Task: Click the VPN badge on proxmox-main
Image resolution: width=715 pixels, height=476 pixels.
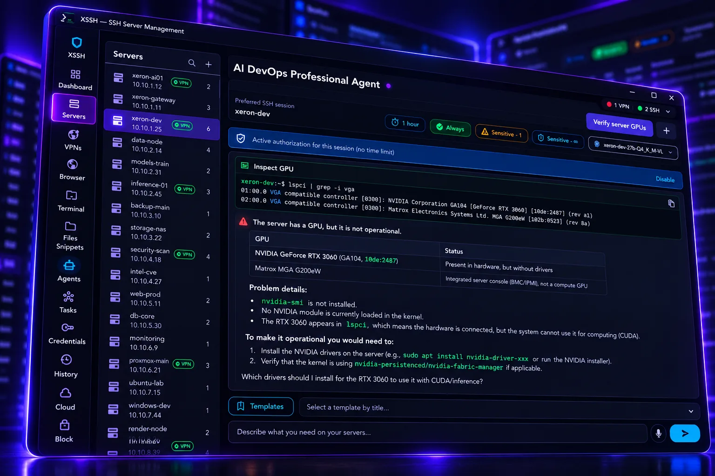Action: [x=183, y=364]
